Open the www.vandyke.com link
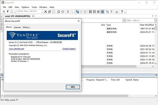Screen dimensions: 158x105 [16, 49]
